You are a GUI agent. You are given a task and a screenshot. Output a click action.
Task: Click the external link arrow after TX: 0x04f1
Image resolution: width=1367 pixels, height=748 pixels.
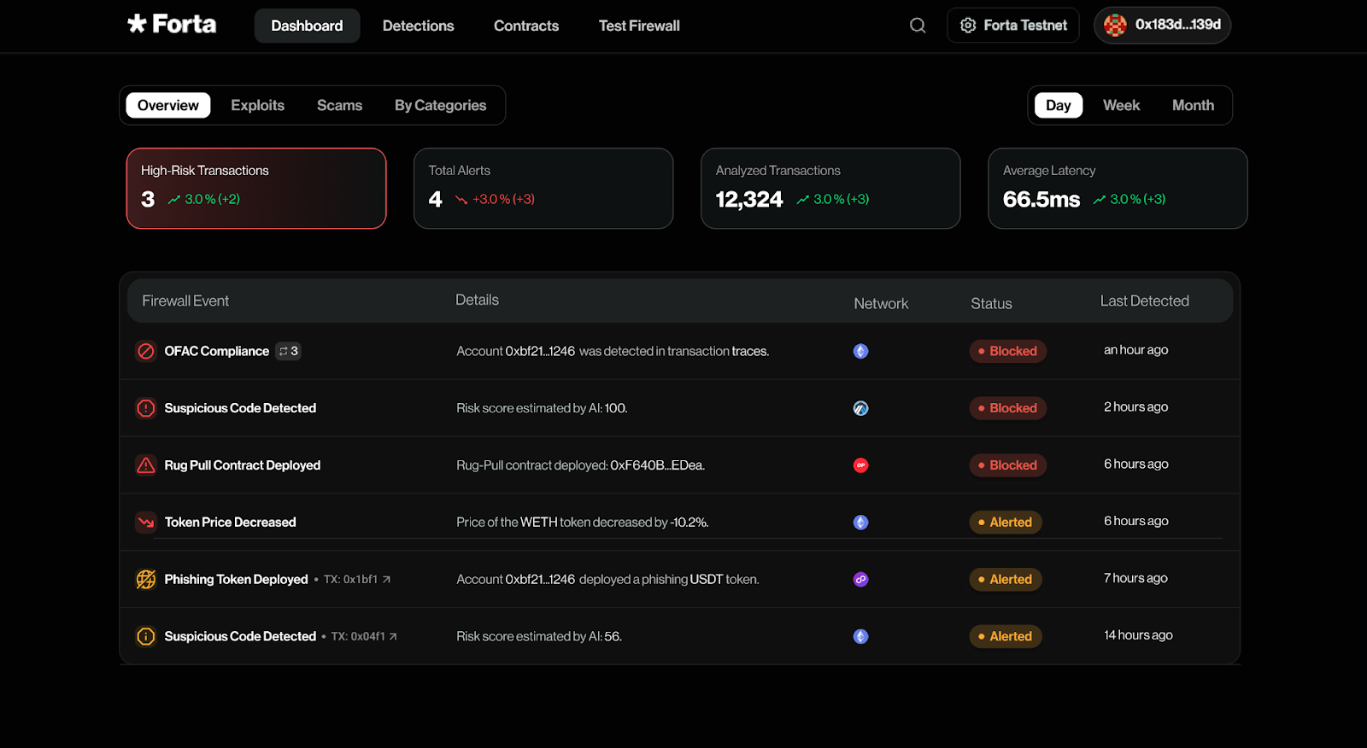pos(393,636)
